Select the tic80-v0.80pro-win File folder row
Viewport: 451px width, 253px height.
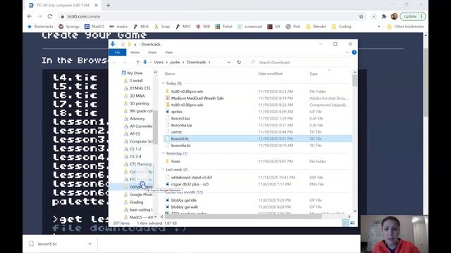tap(257, 91)
